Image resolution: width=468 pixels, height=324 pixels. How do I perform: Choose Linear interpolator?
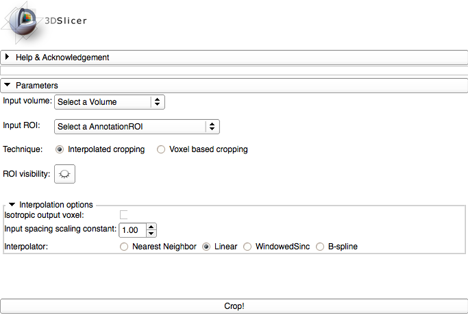click(x=206, y=247)
